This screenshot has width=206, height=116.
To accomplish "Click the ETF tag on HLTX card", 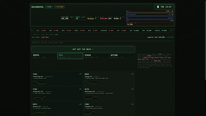I will tap(132, 89).
